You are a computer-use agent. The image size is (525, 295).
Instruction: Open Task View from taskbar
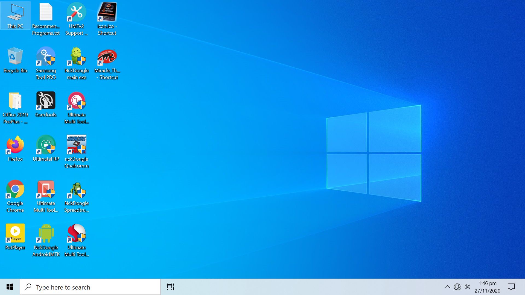(171, 287)
